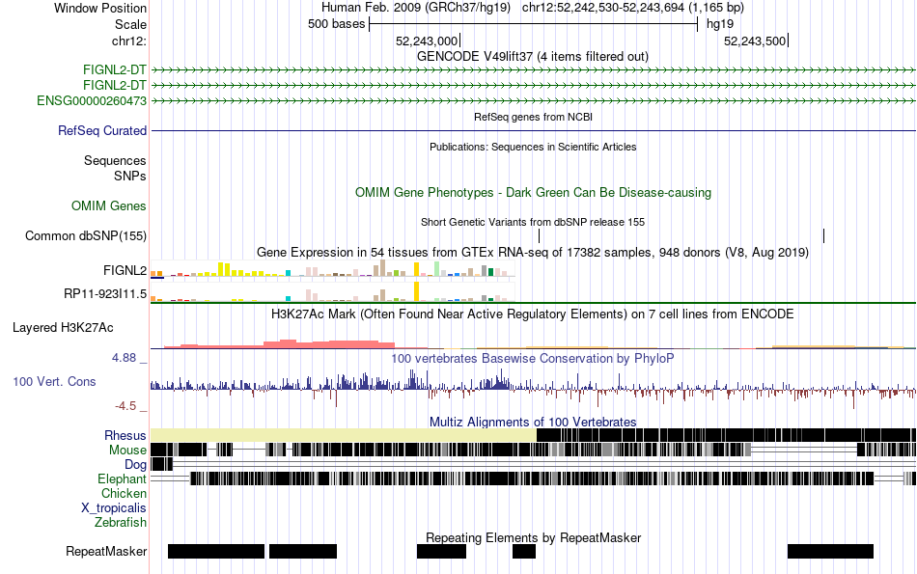Click the 4.88 conservation axis value
Image resolution: width=917 pixels, height=574 pixels.
(124, 358)
